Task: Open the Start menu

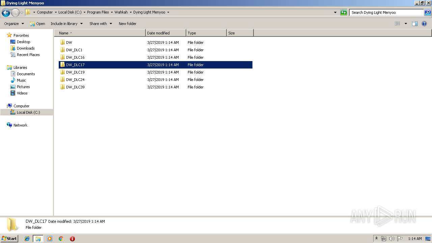Action: click(x=9, y=238)
